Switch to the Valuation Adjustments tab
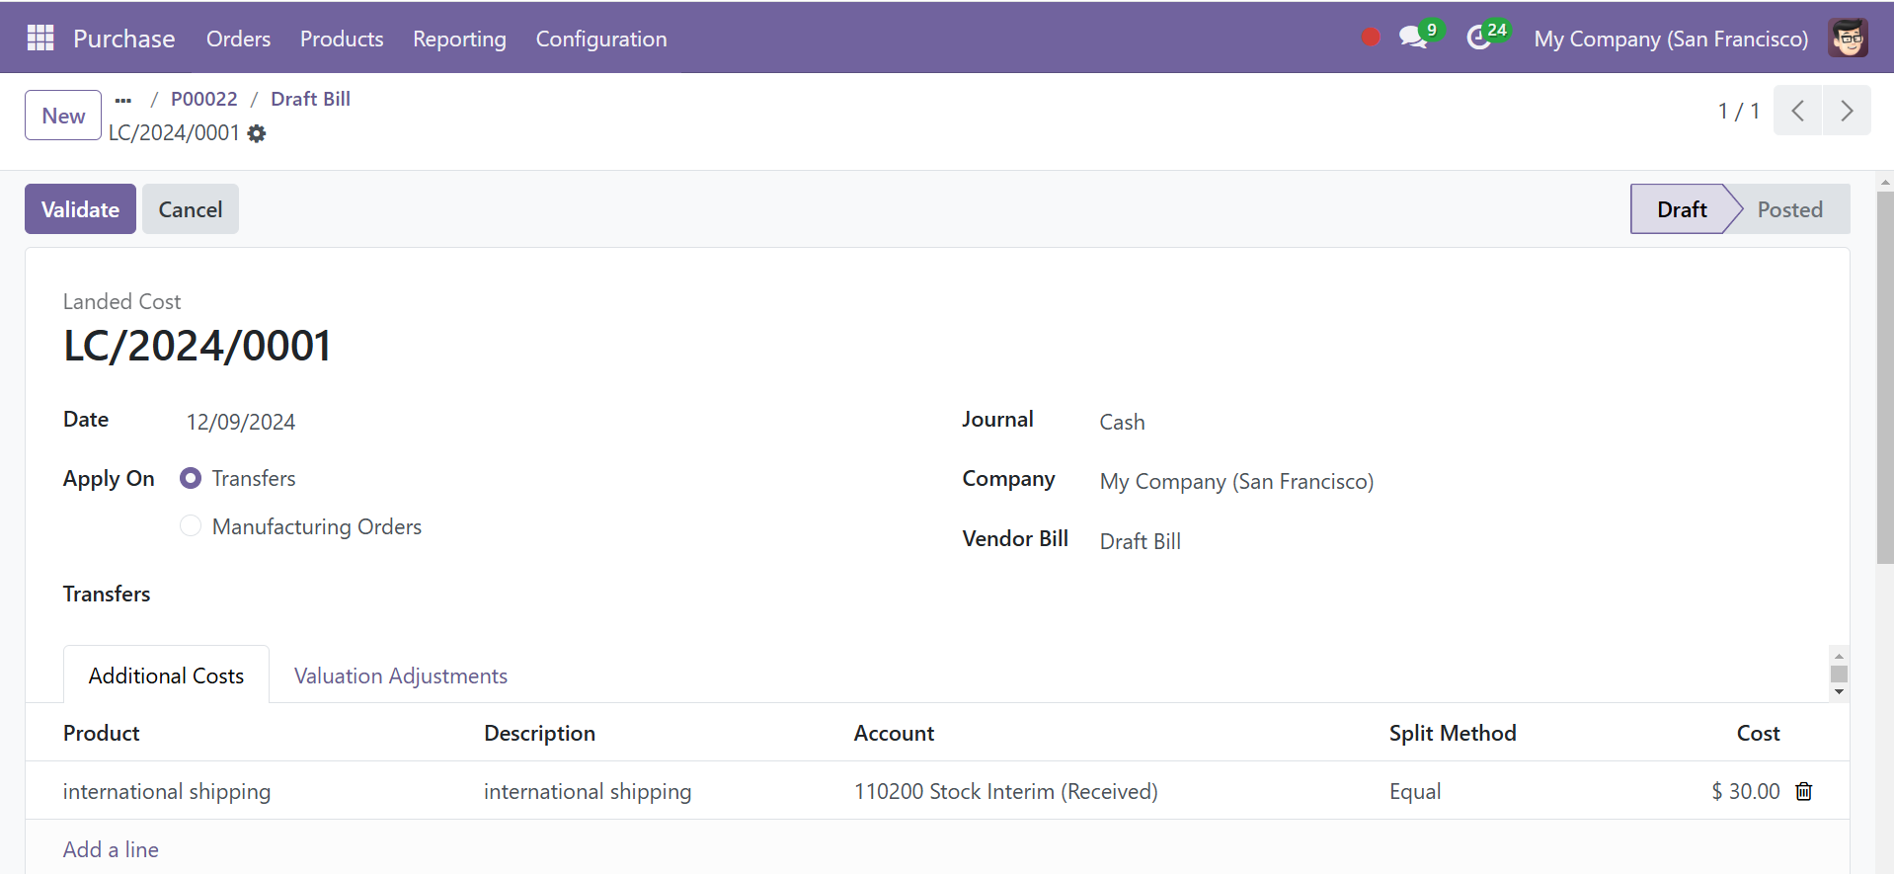The height and width of the screenshot is (874, 1894). pos(400,675)
